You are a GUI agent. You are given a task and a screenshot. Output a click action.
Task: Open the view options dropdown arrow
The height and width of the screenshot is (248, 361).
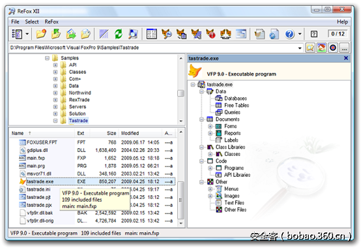click(27, 34)
